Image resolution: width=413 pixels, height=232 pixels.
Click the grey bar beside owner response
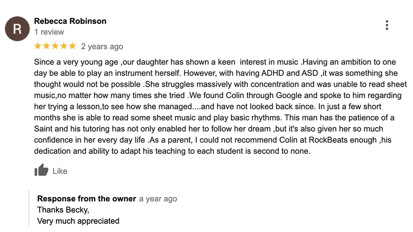pos(29,208)
